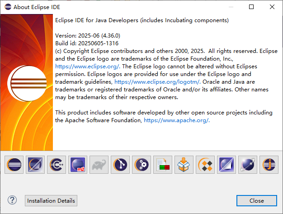The width and height of the screenshot is (283, 214).
Task: Click the Eclipse C/C++ (CDT) feature icon
Action: 57,165
